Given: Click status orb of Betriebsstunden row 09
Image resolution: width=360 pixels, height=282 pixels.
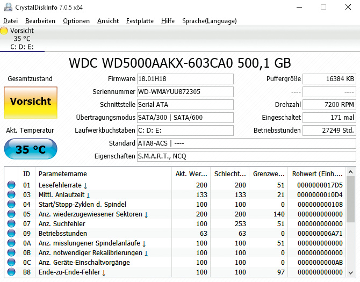Looking at the screenshot, I should tap(11, 233).
